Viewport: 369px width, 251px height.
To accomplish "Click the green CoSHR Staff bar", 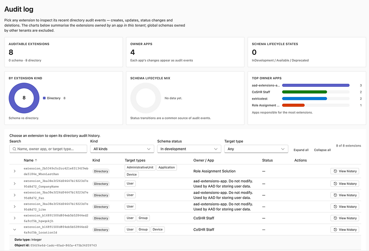I will (x=304, y=92).
